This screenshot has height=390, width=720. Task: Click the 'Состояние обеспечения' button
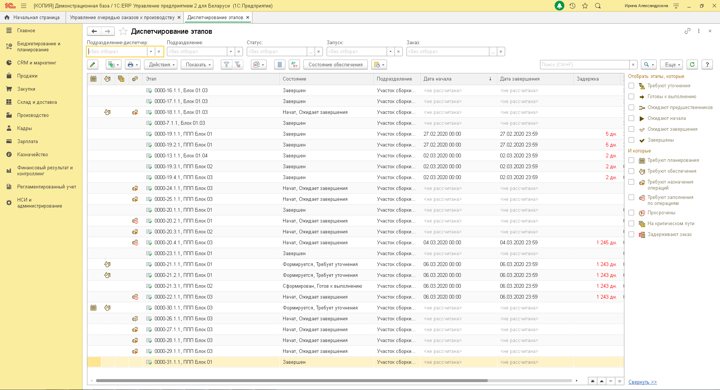pyautogui.click(x=335, y=65)
